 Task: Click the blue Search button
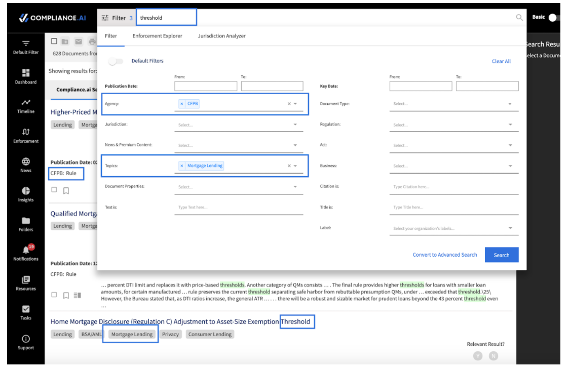(x=502, y=255)
